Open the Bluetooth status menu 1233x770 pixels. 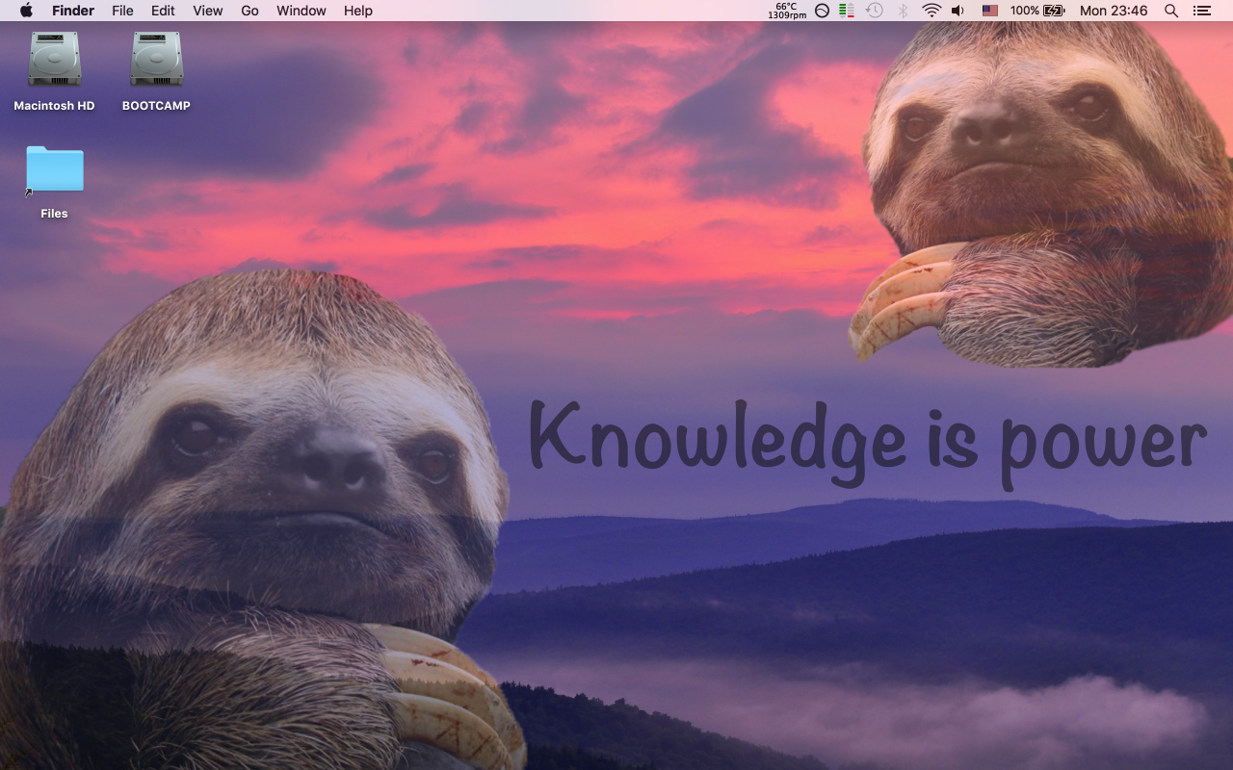903,11
